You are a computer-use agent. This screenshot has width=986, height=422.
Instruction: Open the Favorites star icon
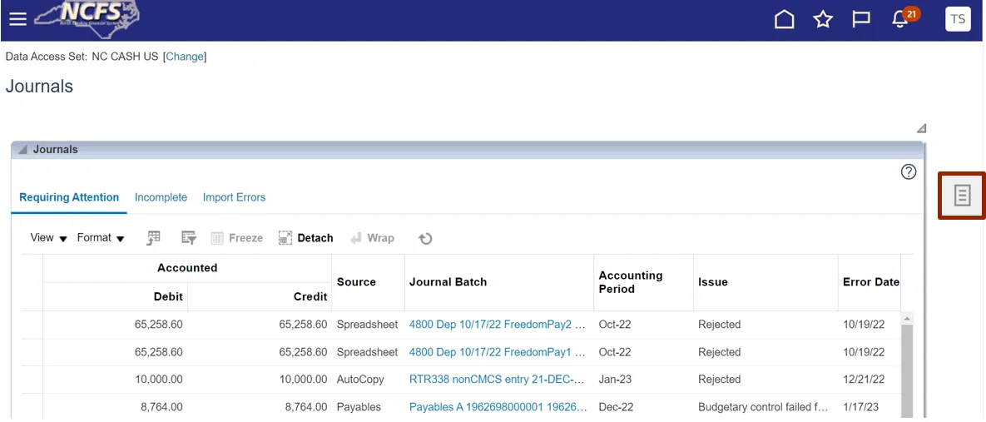tap(823, 19)
